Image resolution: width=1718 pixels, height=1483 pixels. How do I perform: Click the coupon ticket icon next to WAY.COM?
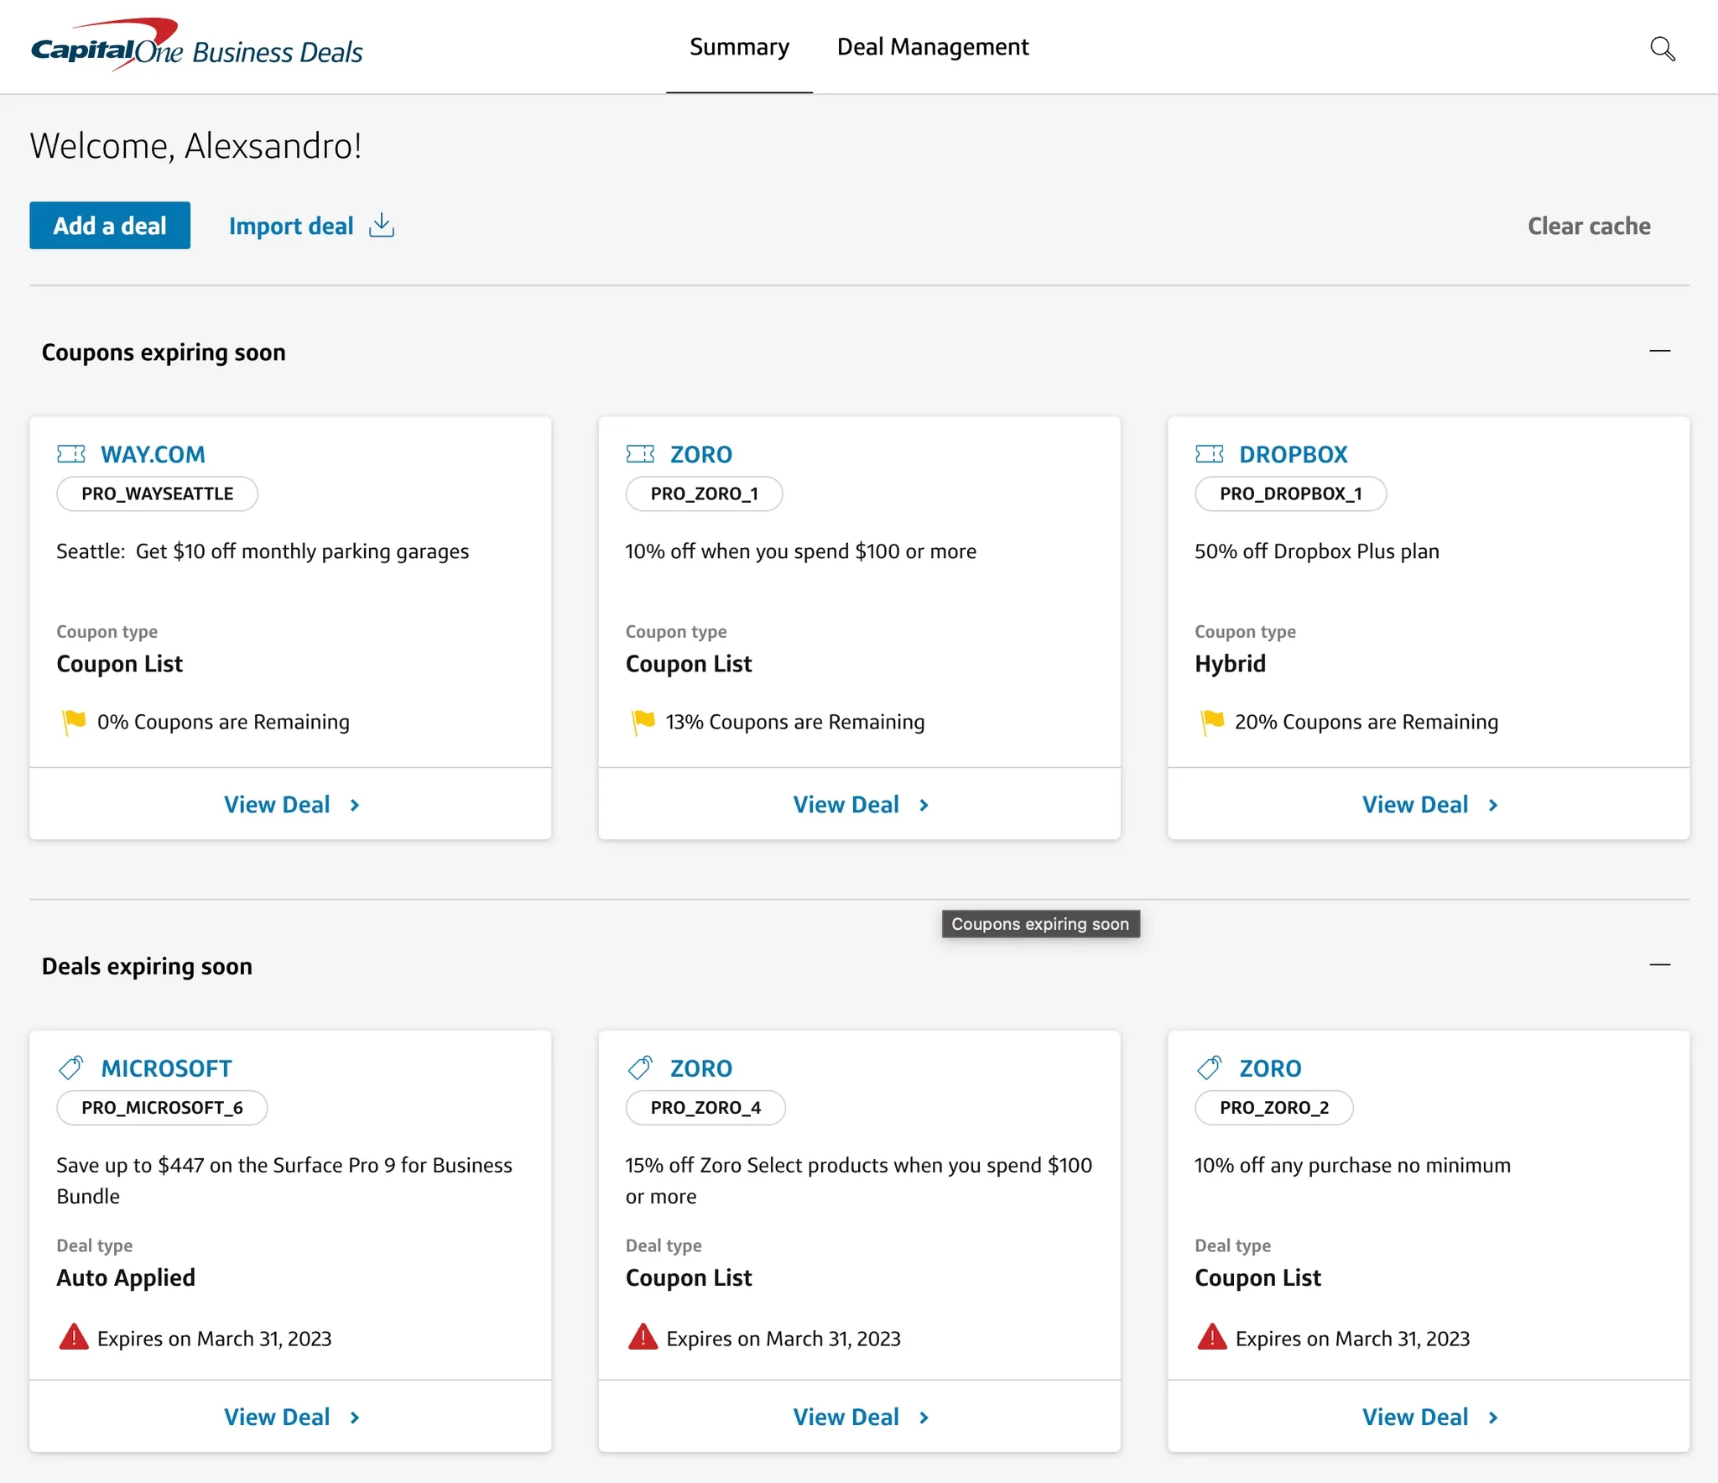pos(71,454)
